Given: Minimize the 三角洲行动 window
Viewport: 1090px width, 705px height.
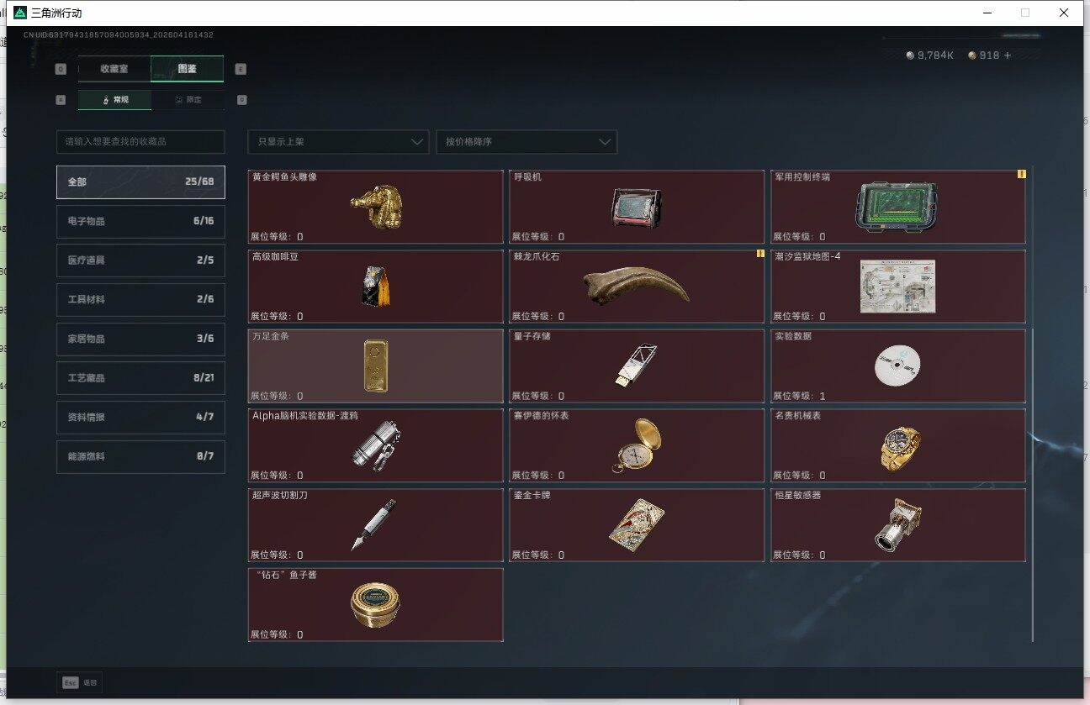Looking at the screenshot, I should point(987,13).
